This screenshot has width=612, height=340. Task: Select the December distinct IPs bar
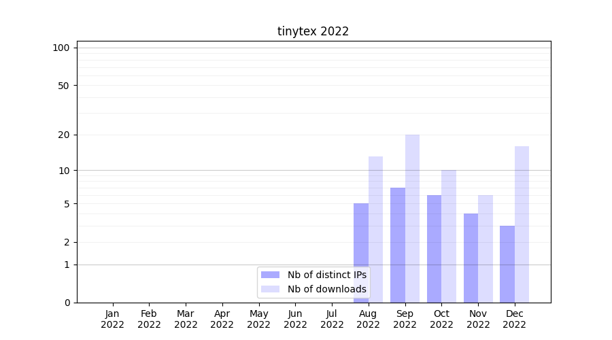pos(507,264)
